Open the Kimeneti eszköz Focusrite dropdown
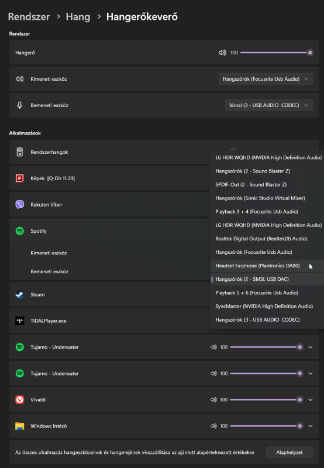 266,79
